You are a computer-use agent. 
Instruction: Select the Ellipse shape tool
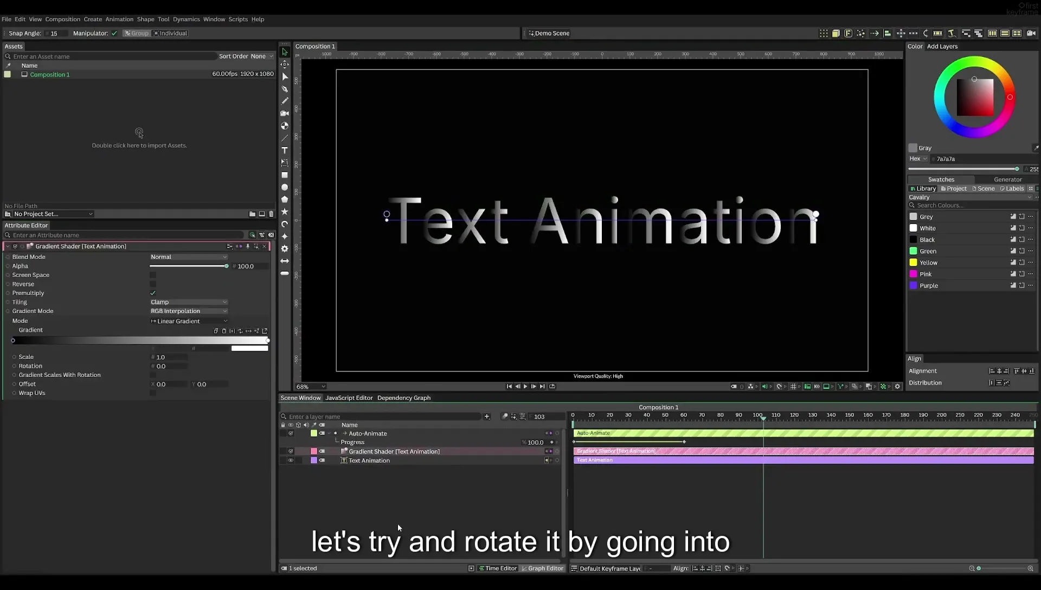pos(285,187)
